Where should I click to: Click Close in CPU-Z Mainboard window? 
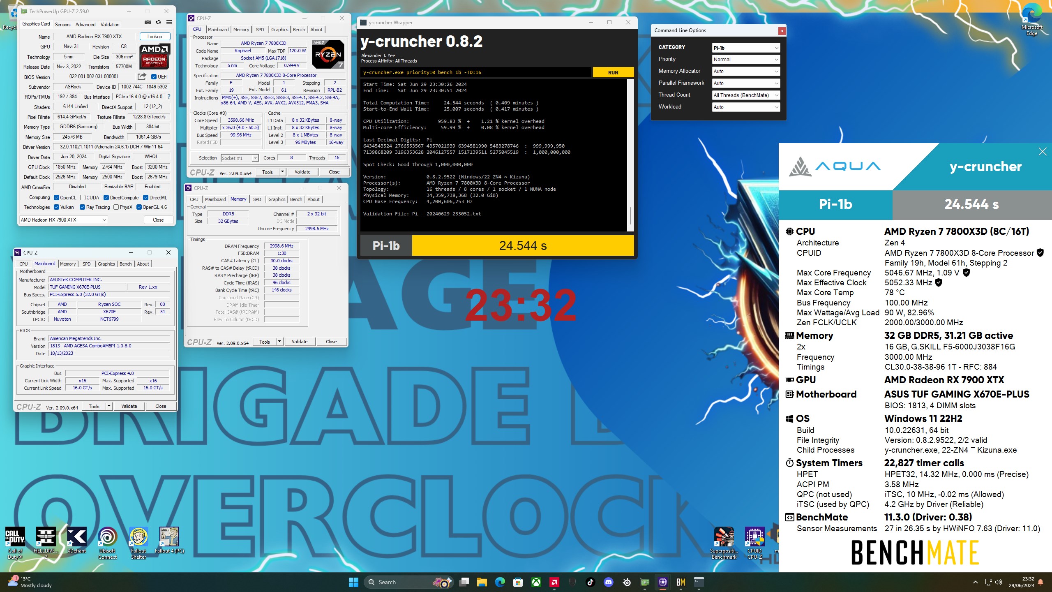point(161,406)
